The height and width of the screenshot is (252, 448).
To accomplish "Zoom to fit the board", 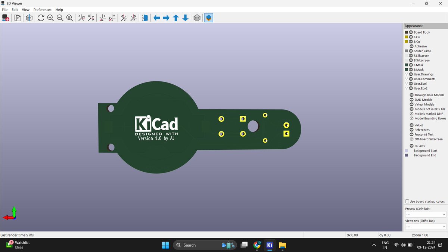I will coord(69,18).
